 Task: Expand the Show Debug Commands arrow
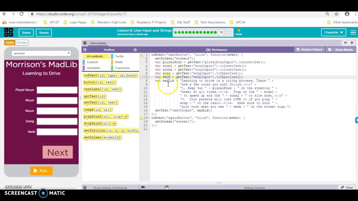tap(85, 188)
